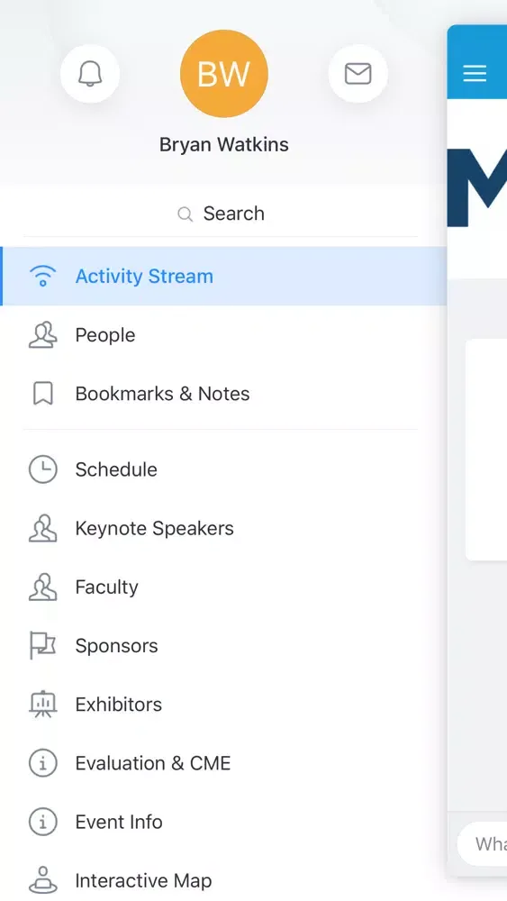Open notifications via the bell icon
This screenshot has height=901, width=507.
tap(90, 74)
